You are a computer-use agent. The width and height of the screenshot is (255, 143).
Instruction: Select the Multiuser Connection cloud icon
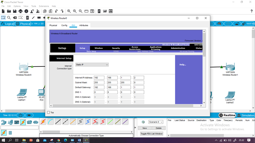tap(36, 122)
